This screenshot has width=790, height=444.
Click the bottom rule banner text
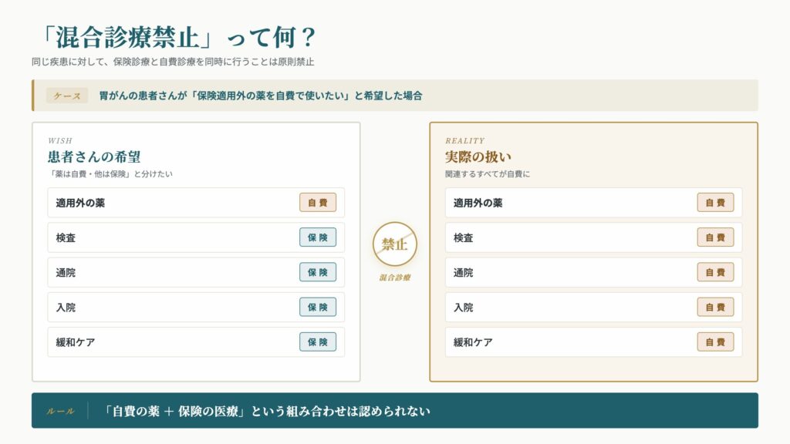click(x=266, y=412)
